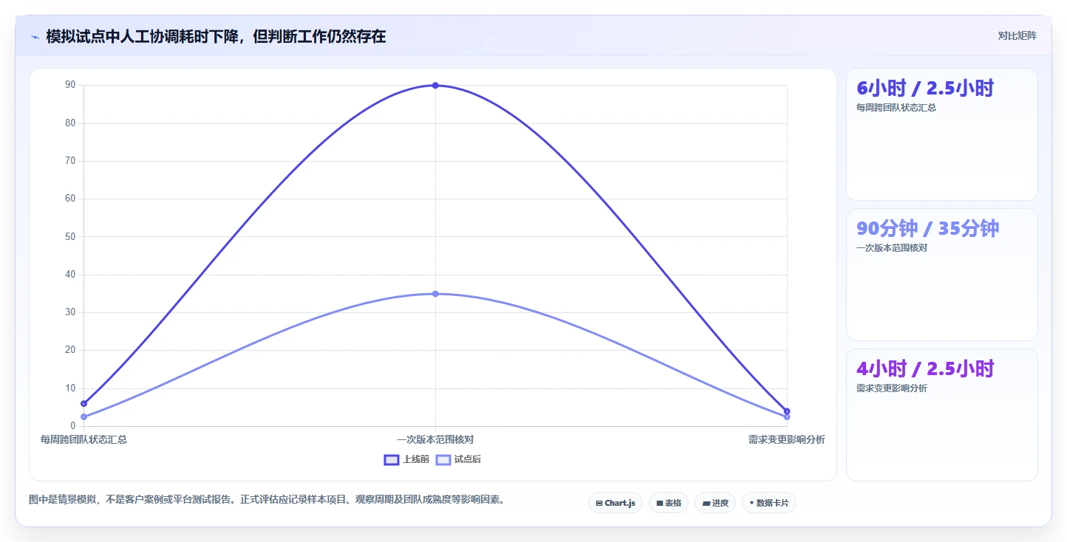This screenshot has height=542, width=1067.
Task: Click the 试点后 legend color box
Action: coord(443,459)
